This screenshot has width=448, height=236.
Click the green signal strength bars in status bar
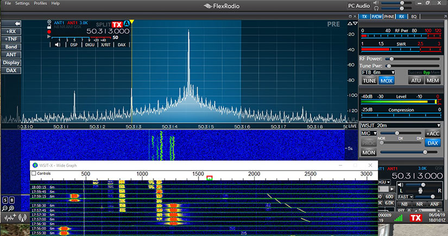point(398,218)
